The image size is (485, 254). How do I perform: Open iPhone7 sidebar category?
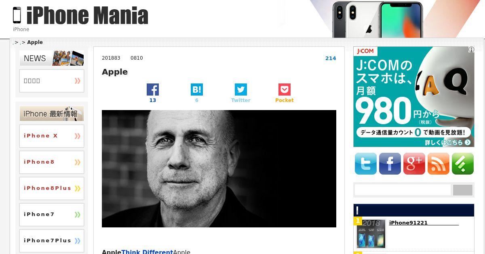52,214
